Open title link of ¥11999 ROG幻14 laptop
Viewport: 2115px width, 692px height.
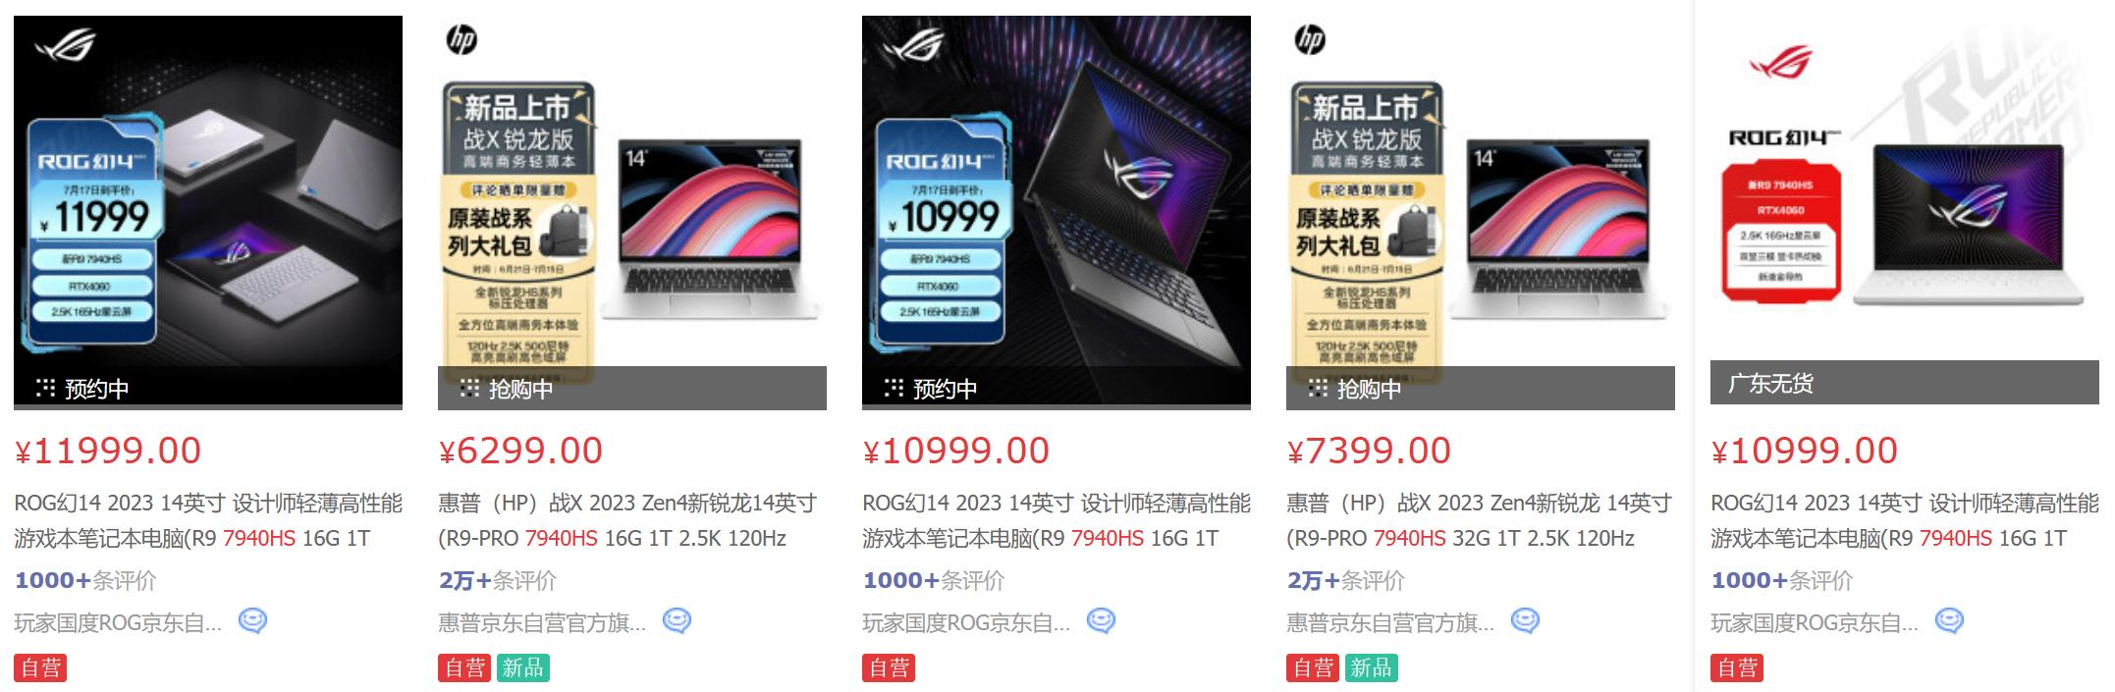208,520
